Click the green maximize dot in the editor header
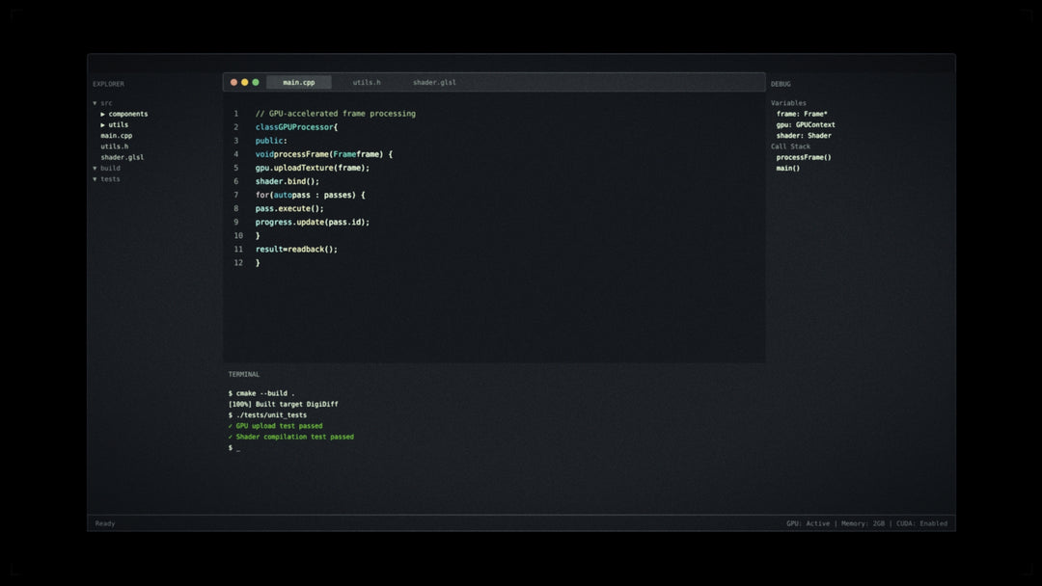Screen dimensions: 1042x586 click(256, 83)
